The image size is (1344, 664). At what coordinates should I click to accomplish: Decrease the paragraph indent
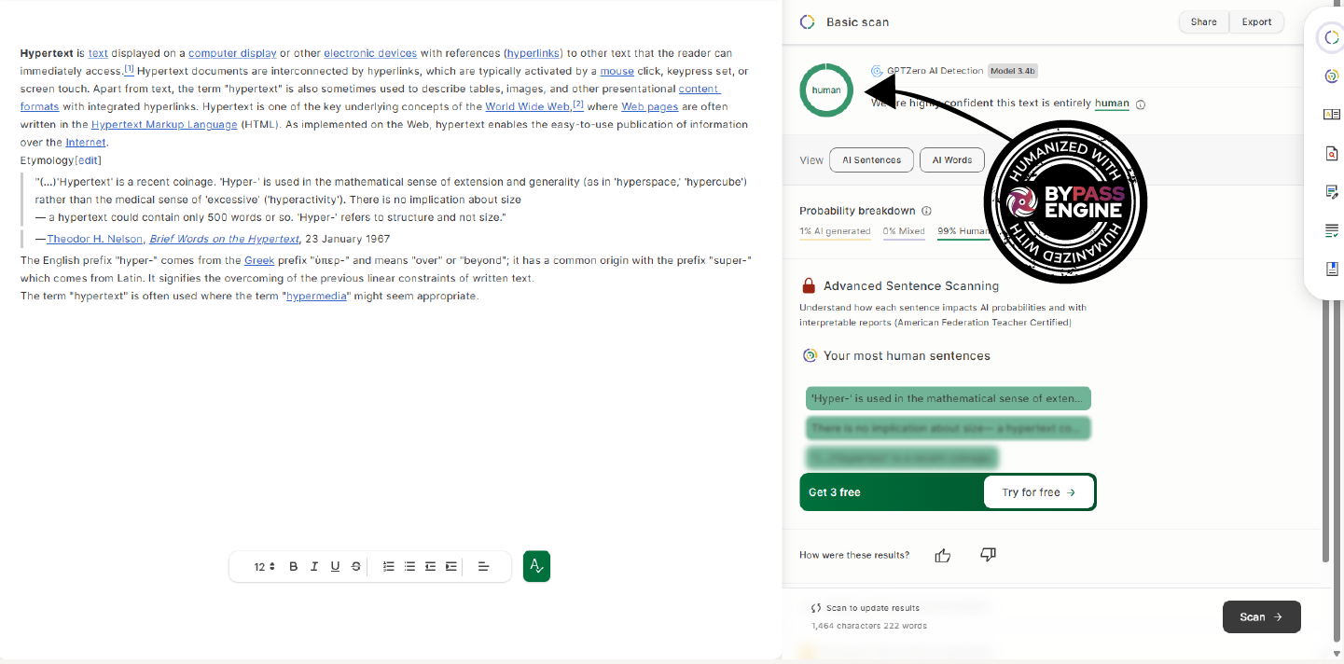tap(430, 567)
